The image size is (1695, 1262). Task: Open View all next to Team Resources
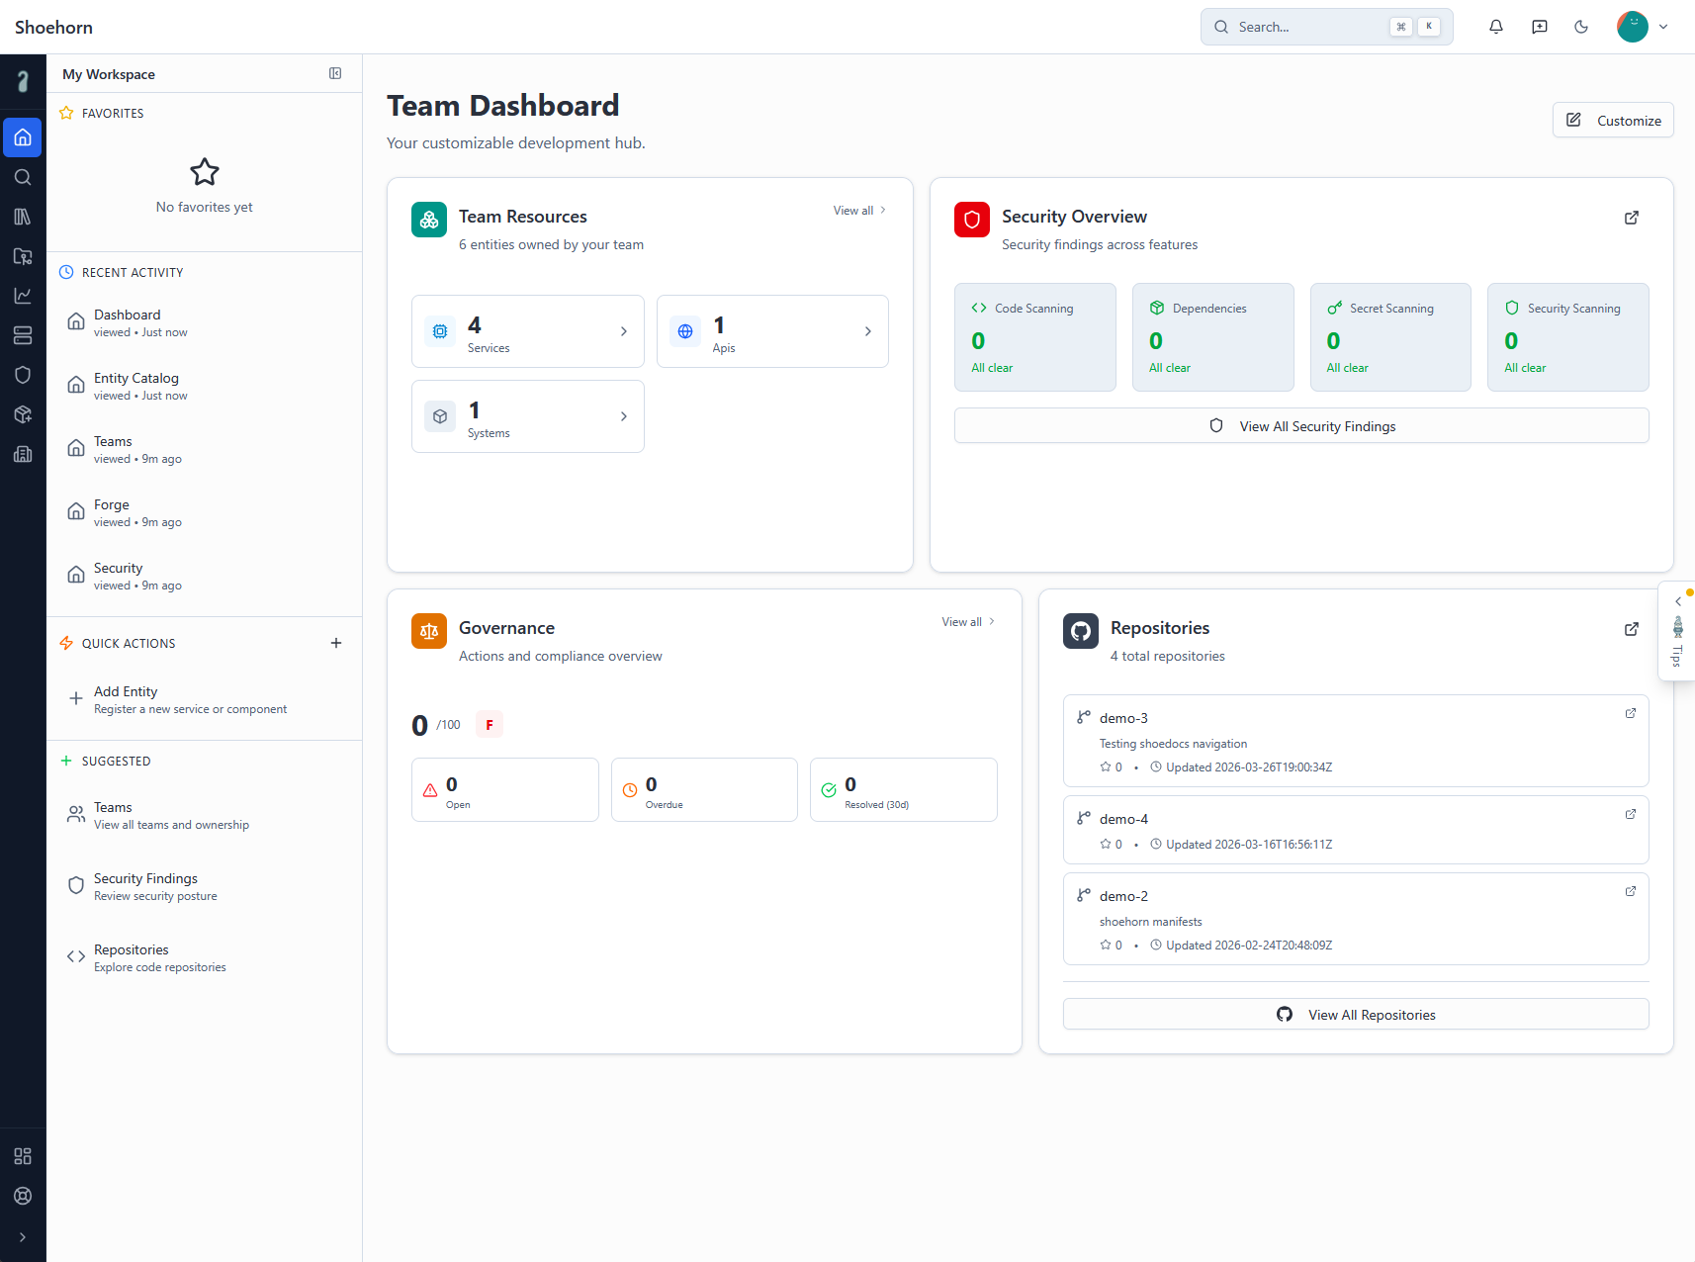856,210
